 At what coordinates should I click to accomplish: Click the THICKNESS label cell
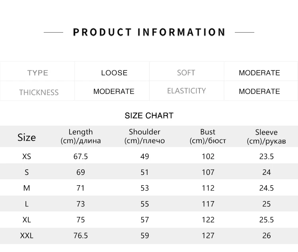tap(39, 92)
